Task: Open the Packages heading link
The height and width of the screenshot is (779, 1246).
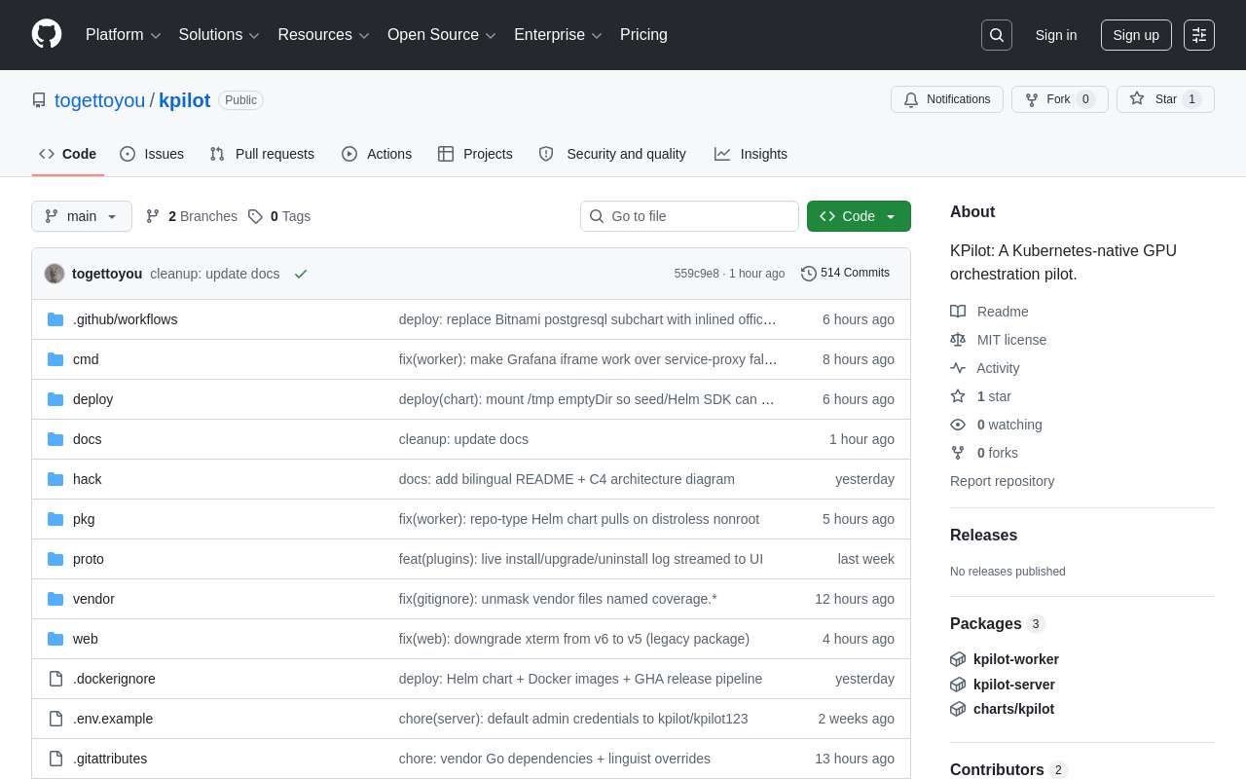Action: [x=997, y=623]
